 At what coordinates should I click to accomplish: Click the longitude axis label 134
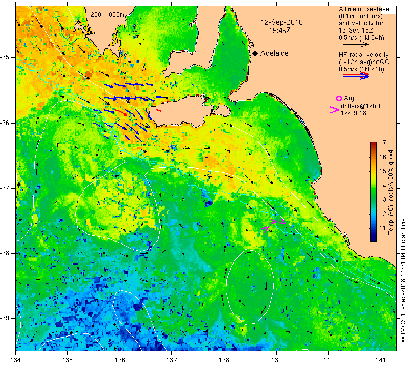pyautogui.click(x=16, y=360)
